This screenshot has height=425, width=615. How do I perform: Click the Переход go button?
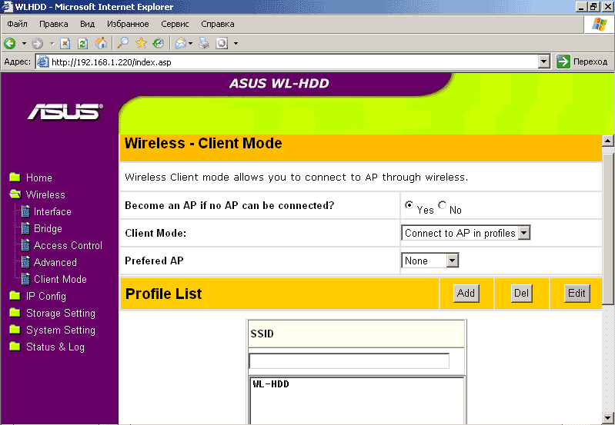pos(582,61)
